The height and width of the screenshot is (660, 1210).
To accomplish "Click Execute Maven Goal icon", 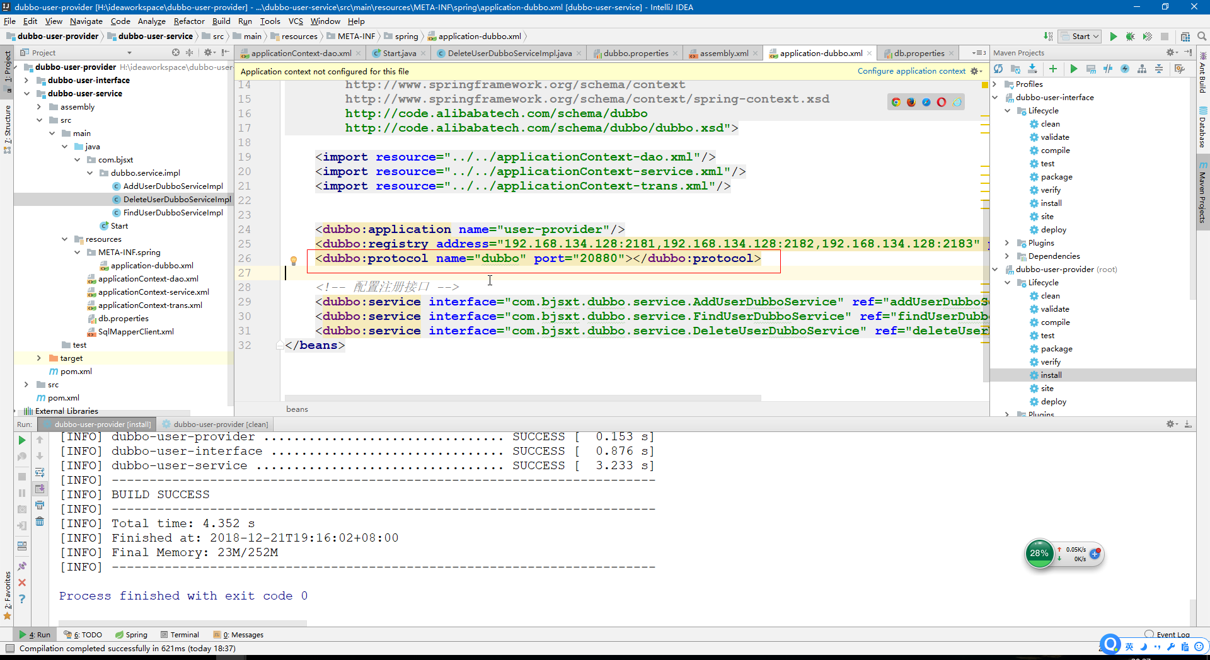I will (1091, 69).
